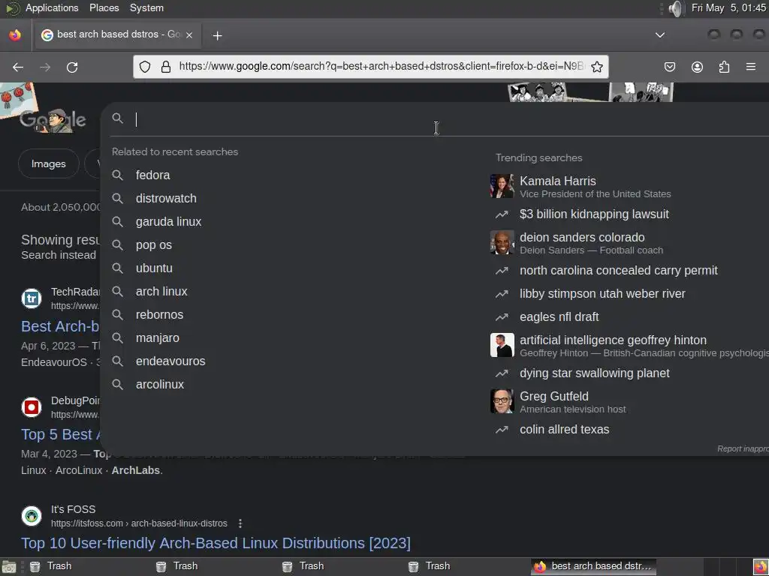The height and width of the screenshot is (576, 769).
Task: Click the trending arrow beside eagles nfl draft
Action: 502,317
